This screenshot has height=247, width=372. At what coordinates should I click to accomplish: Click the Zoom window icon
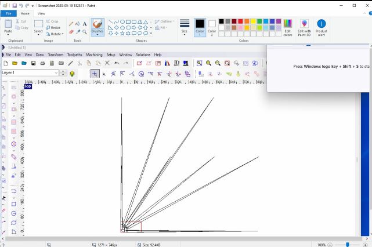(x=199, y=63)
